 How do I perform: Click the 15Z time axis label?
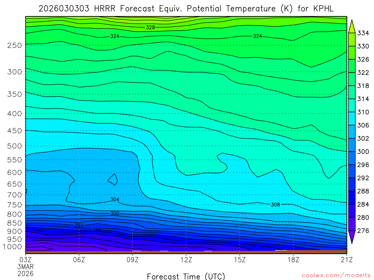(x=240, y=260)
